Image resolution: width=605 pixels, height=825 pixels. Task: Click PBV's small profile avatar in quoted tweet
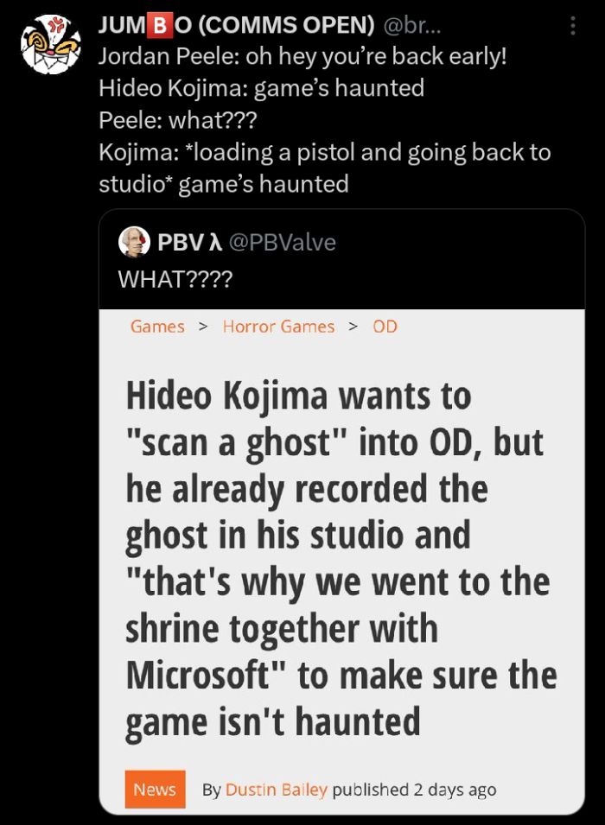(x=132, y=243)
